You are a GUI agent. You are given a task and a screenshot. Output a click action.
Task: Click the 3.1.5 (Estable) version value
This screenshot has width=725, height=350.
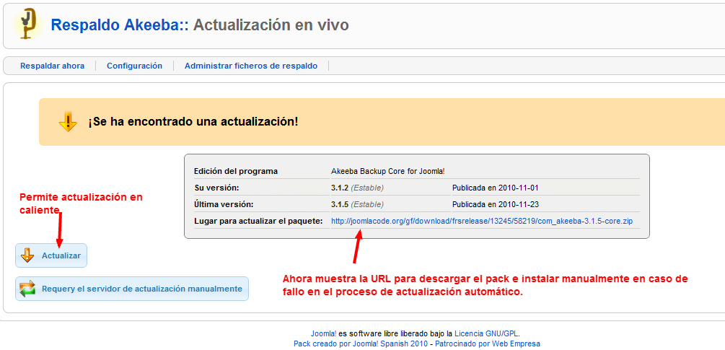pos(357,204)
